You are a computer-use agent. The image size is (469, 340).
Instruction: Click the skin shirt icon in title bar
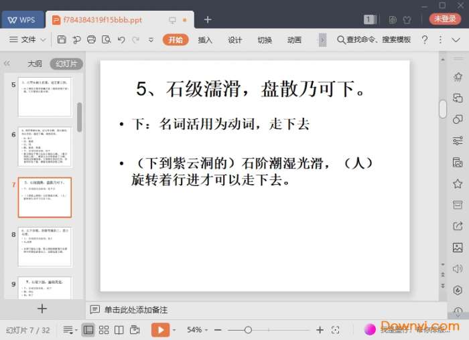coord(407,19)
